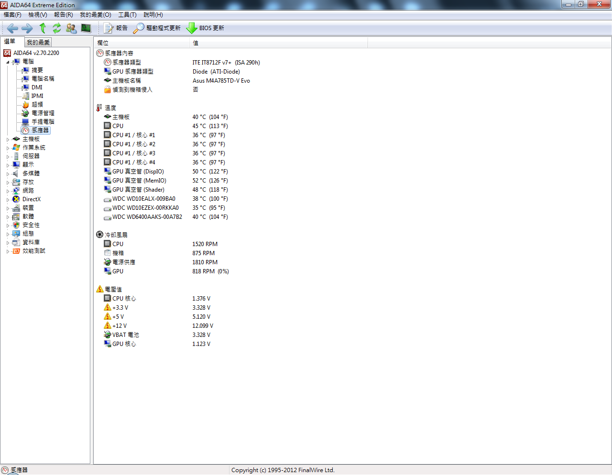Expand the 多媒體 tree node
This screenshot has height=475, width=612.
coord(8,174)
